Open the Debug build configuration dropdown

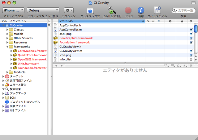point(43,10)
